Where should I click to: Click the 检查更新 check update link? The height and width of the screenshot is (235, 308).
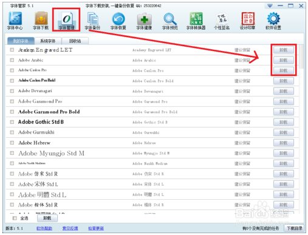click(96, 228)
